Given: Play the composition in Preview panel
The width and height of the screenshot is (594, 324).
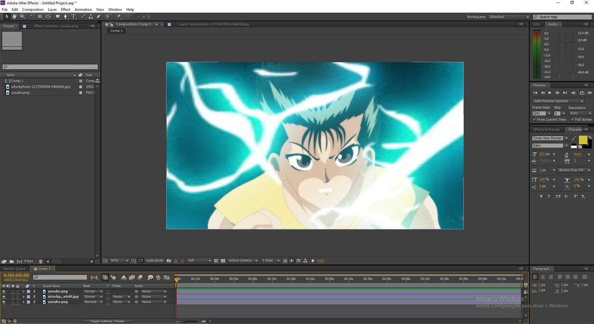Looking at the screenshot, I should point(550,93).
